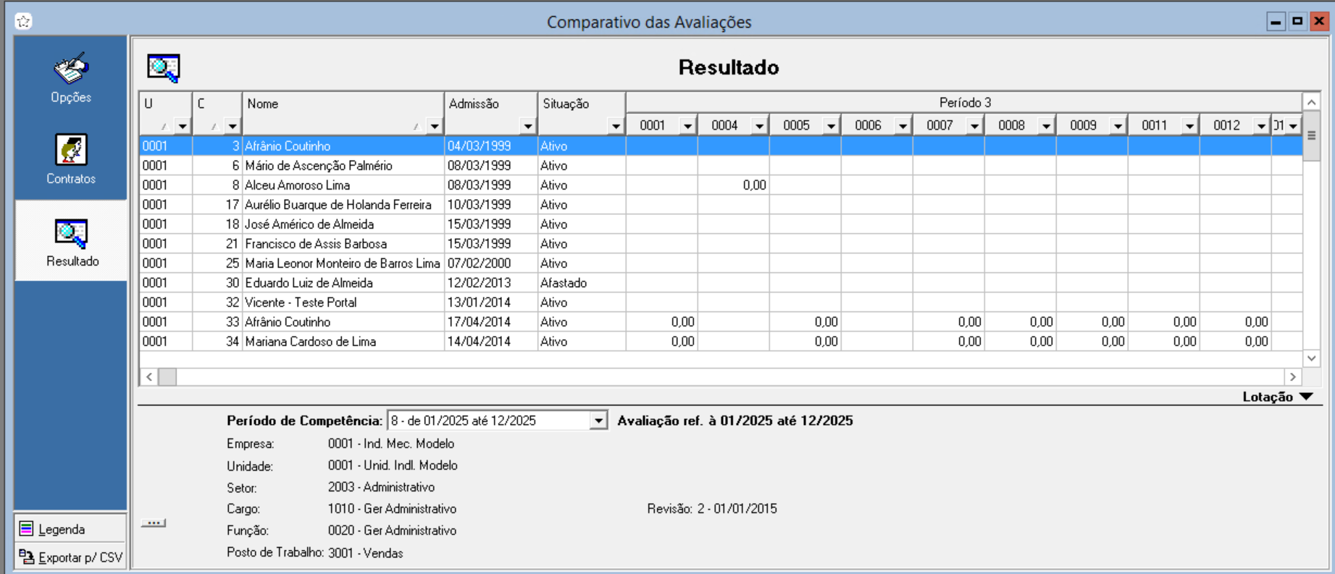The height and width of the screenshot is (574, 1335).
Task: Click the Legenda icon button
Action: [27, 529]
